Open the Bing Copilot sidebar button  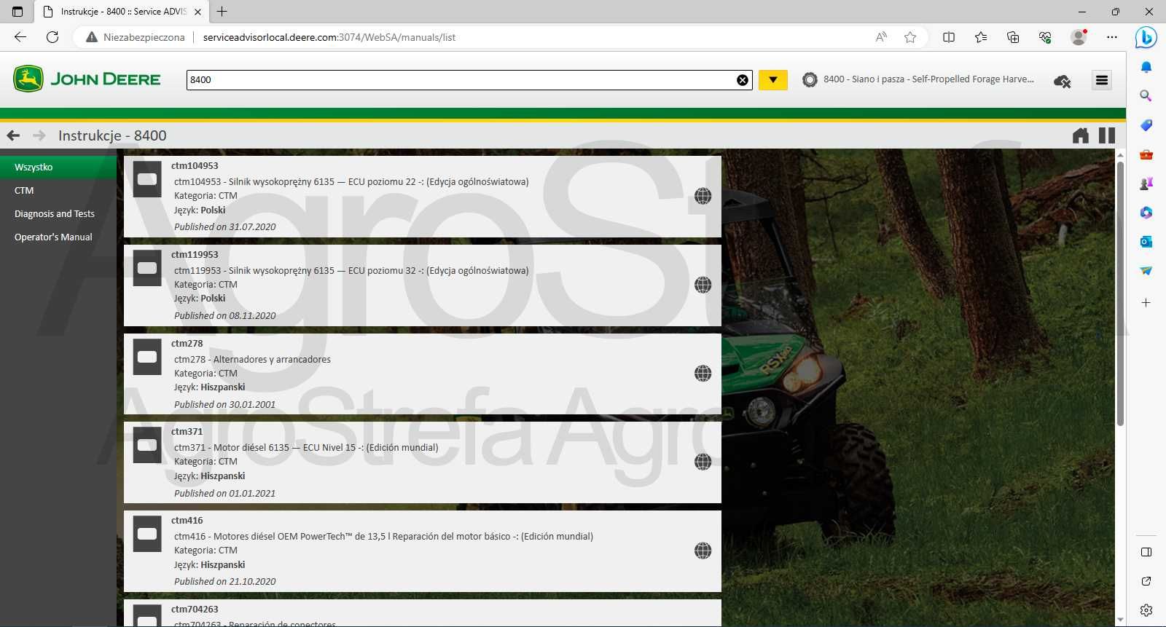[1146, 37]
